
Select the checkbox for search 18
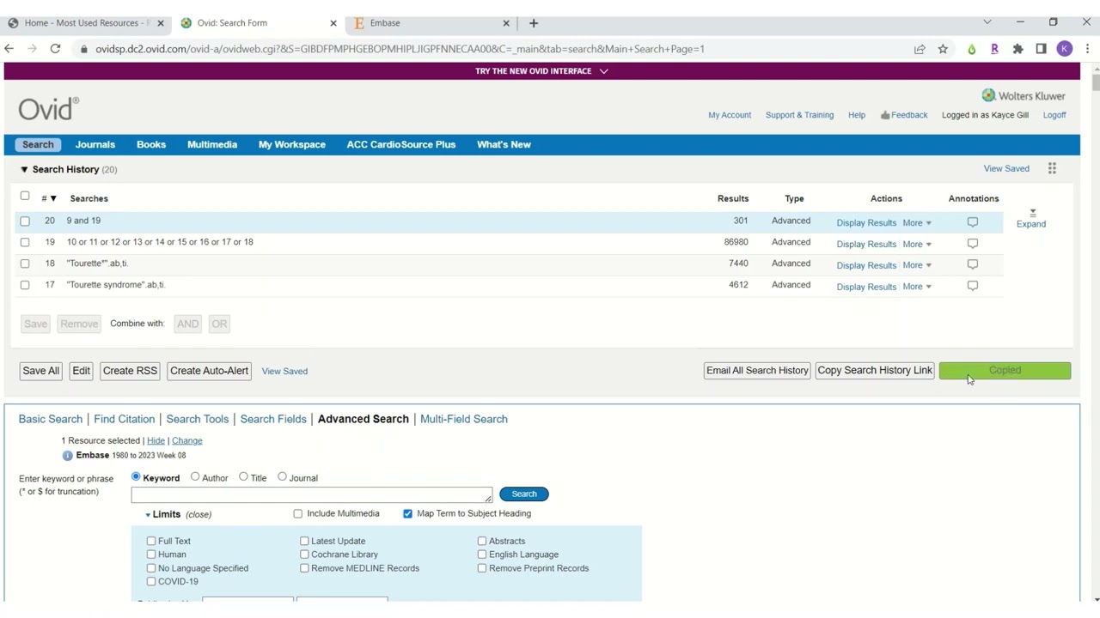25,264
